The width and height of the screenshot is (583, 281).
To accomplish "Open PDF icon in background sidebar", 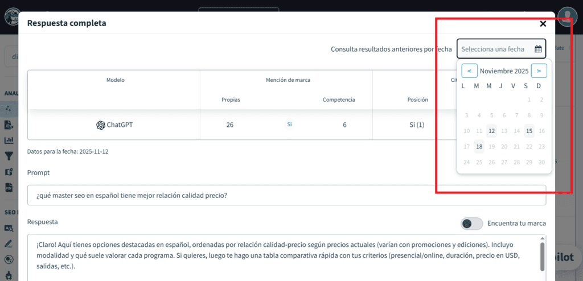I will (x=9, y=187).
